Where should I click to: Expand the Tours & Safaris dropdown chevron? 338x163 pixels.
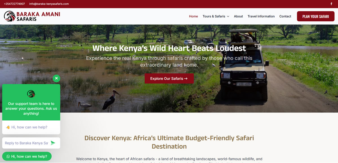228,16
